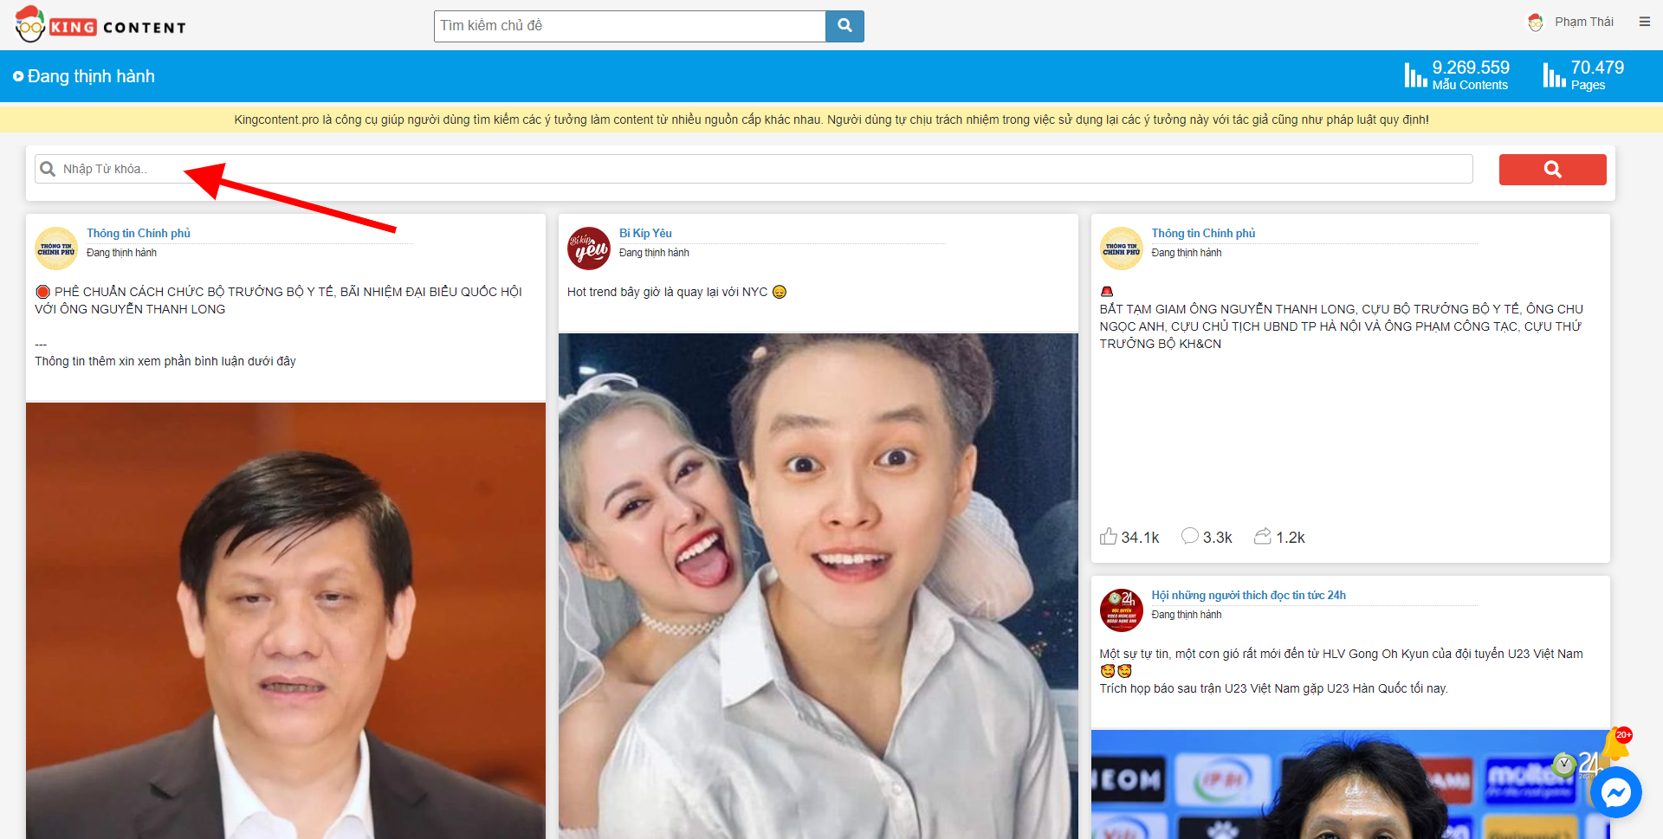Select 'Thông tin thêm xin xem phần bình luận' text
This screenshot has width=1663, height=839.
165,361
